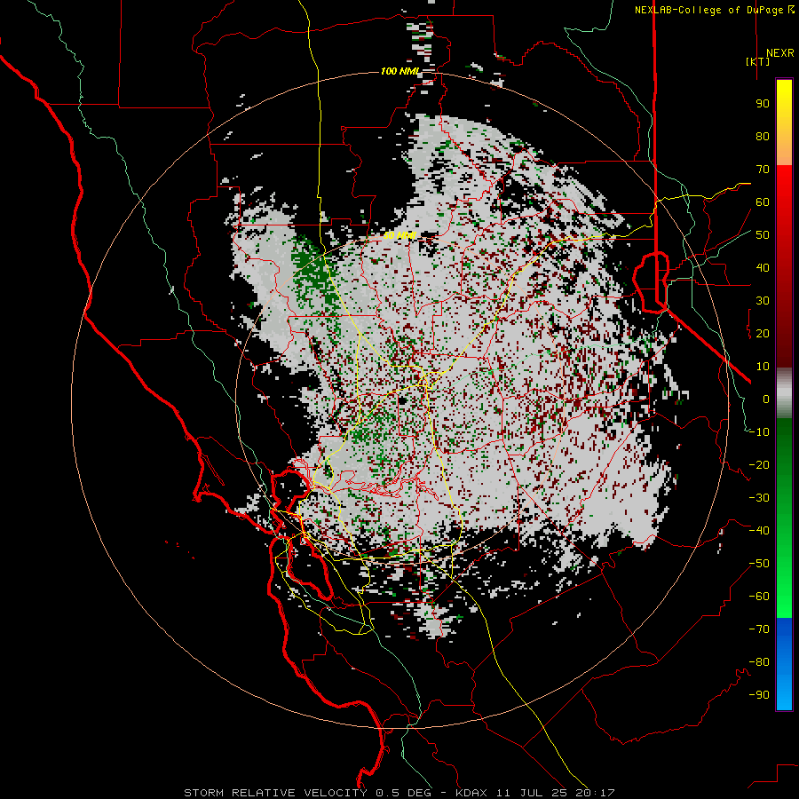Click the gray zero-velocity segment of the color bar
The height and width of the screenshot is (799, 799).
[784, 393]
